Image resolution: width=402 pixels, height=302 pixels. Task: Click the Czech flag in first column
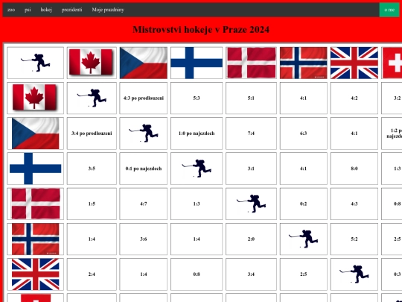35,133
